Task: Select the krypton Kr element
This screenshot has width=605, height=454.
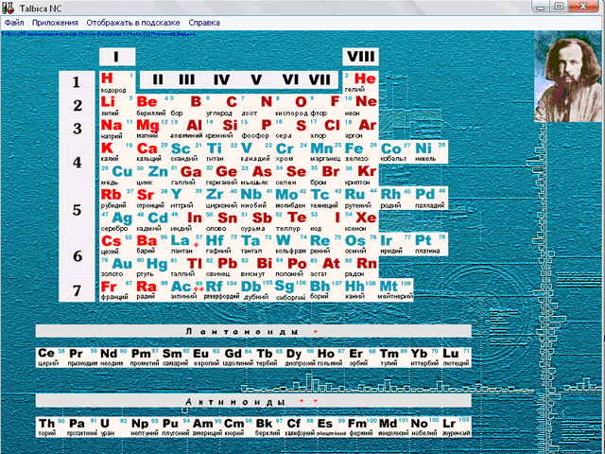Action: 360,175
